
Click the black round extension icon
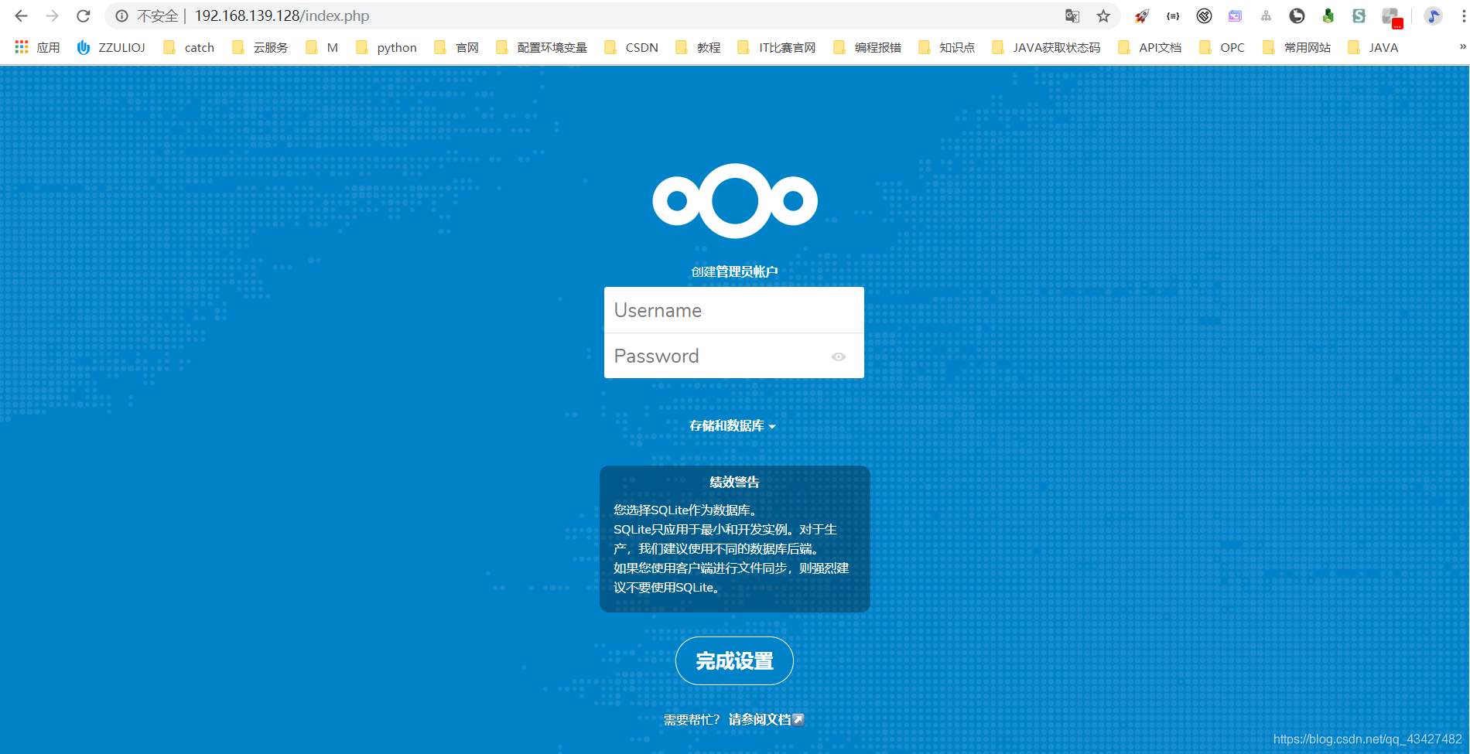tap(1297, 15)
